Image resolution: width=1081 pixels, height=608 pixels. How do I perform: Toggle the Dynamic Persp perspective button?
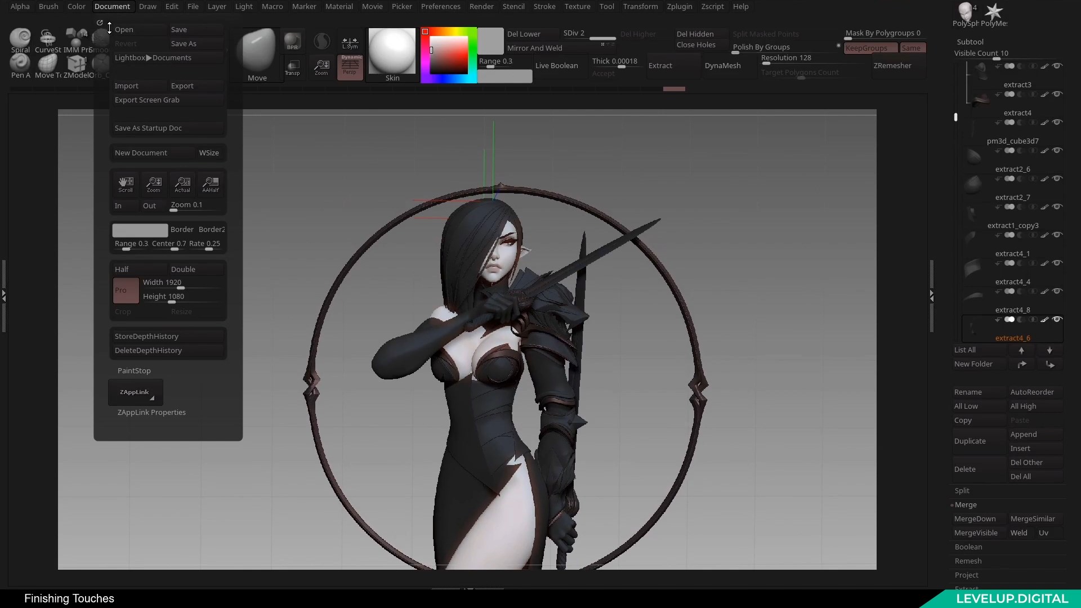point(350,67)
